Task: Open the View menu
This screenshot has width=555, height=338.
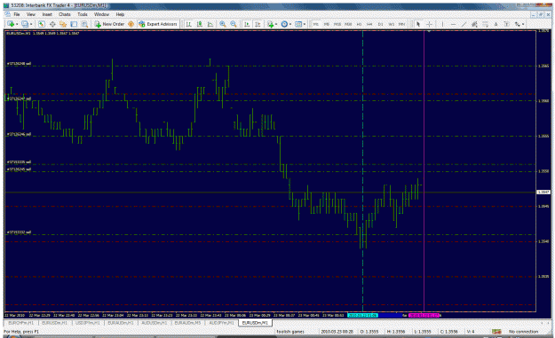Action: [31, 14]
